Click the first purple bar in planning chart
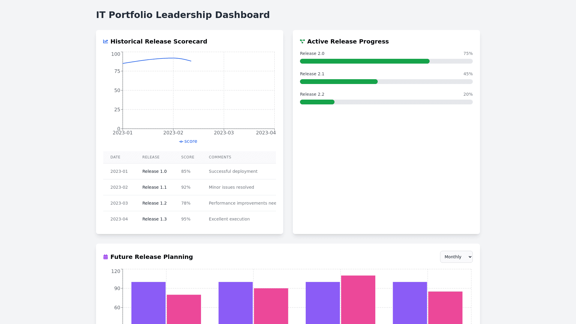 point(148,303)
